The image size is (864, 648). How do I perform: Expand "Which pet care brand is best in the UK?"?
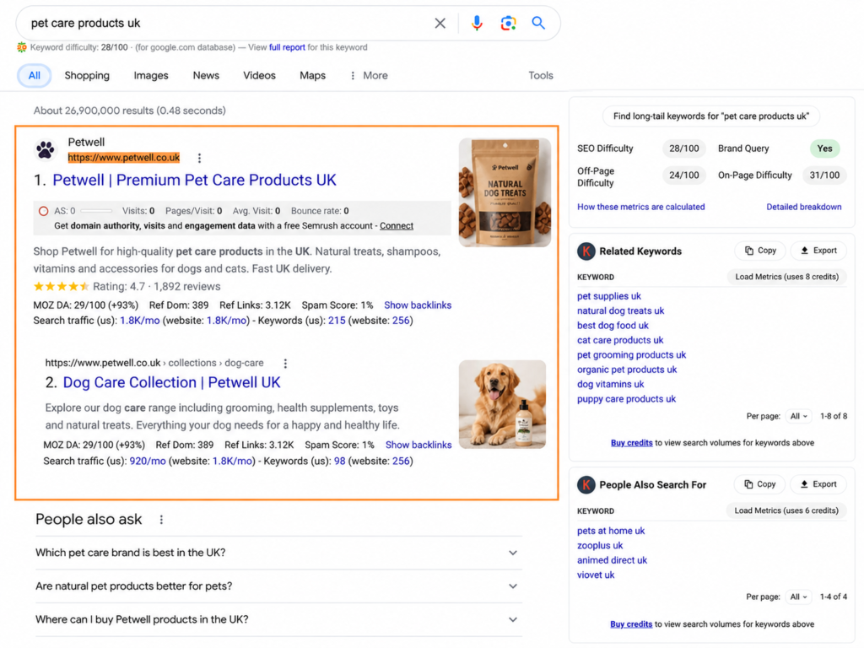[x=278, y=553]
